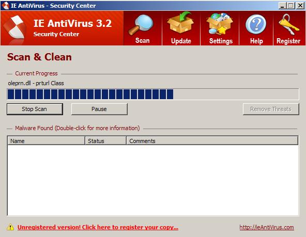
Task: Open Update via the box icon
Action: pos(180,23)
